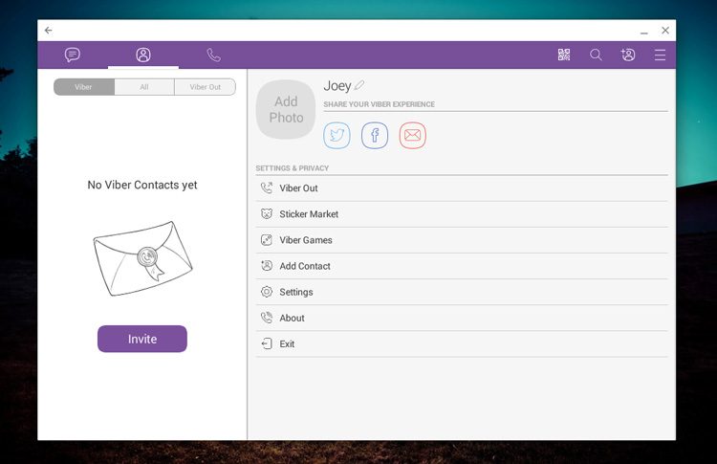
Task: Click the Add Photo avatar placeholder
Action: pyautogui.click(x=286, y=109)
